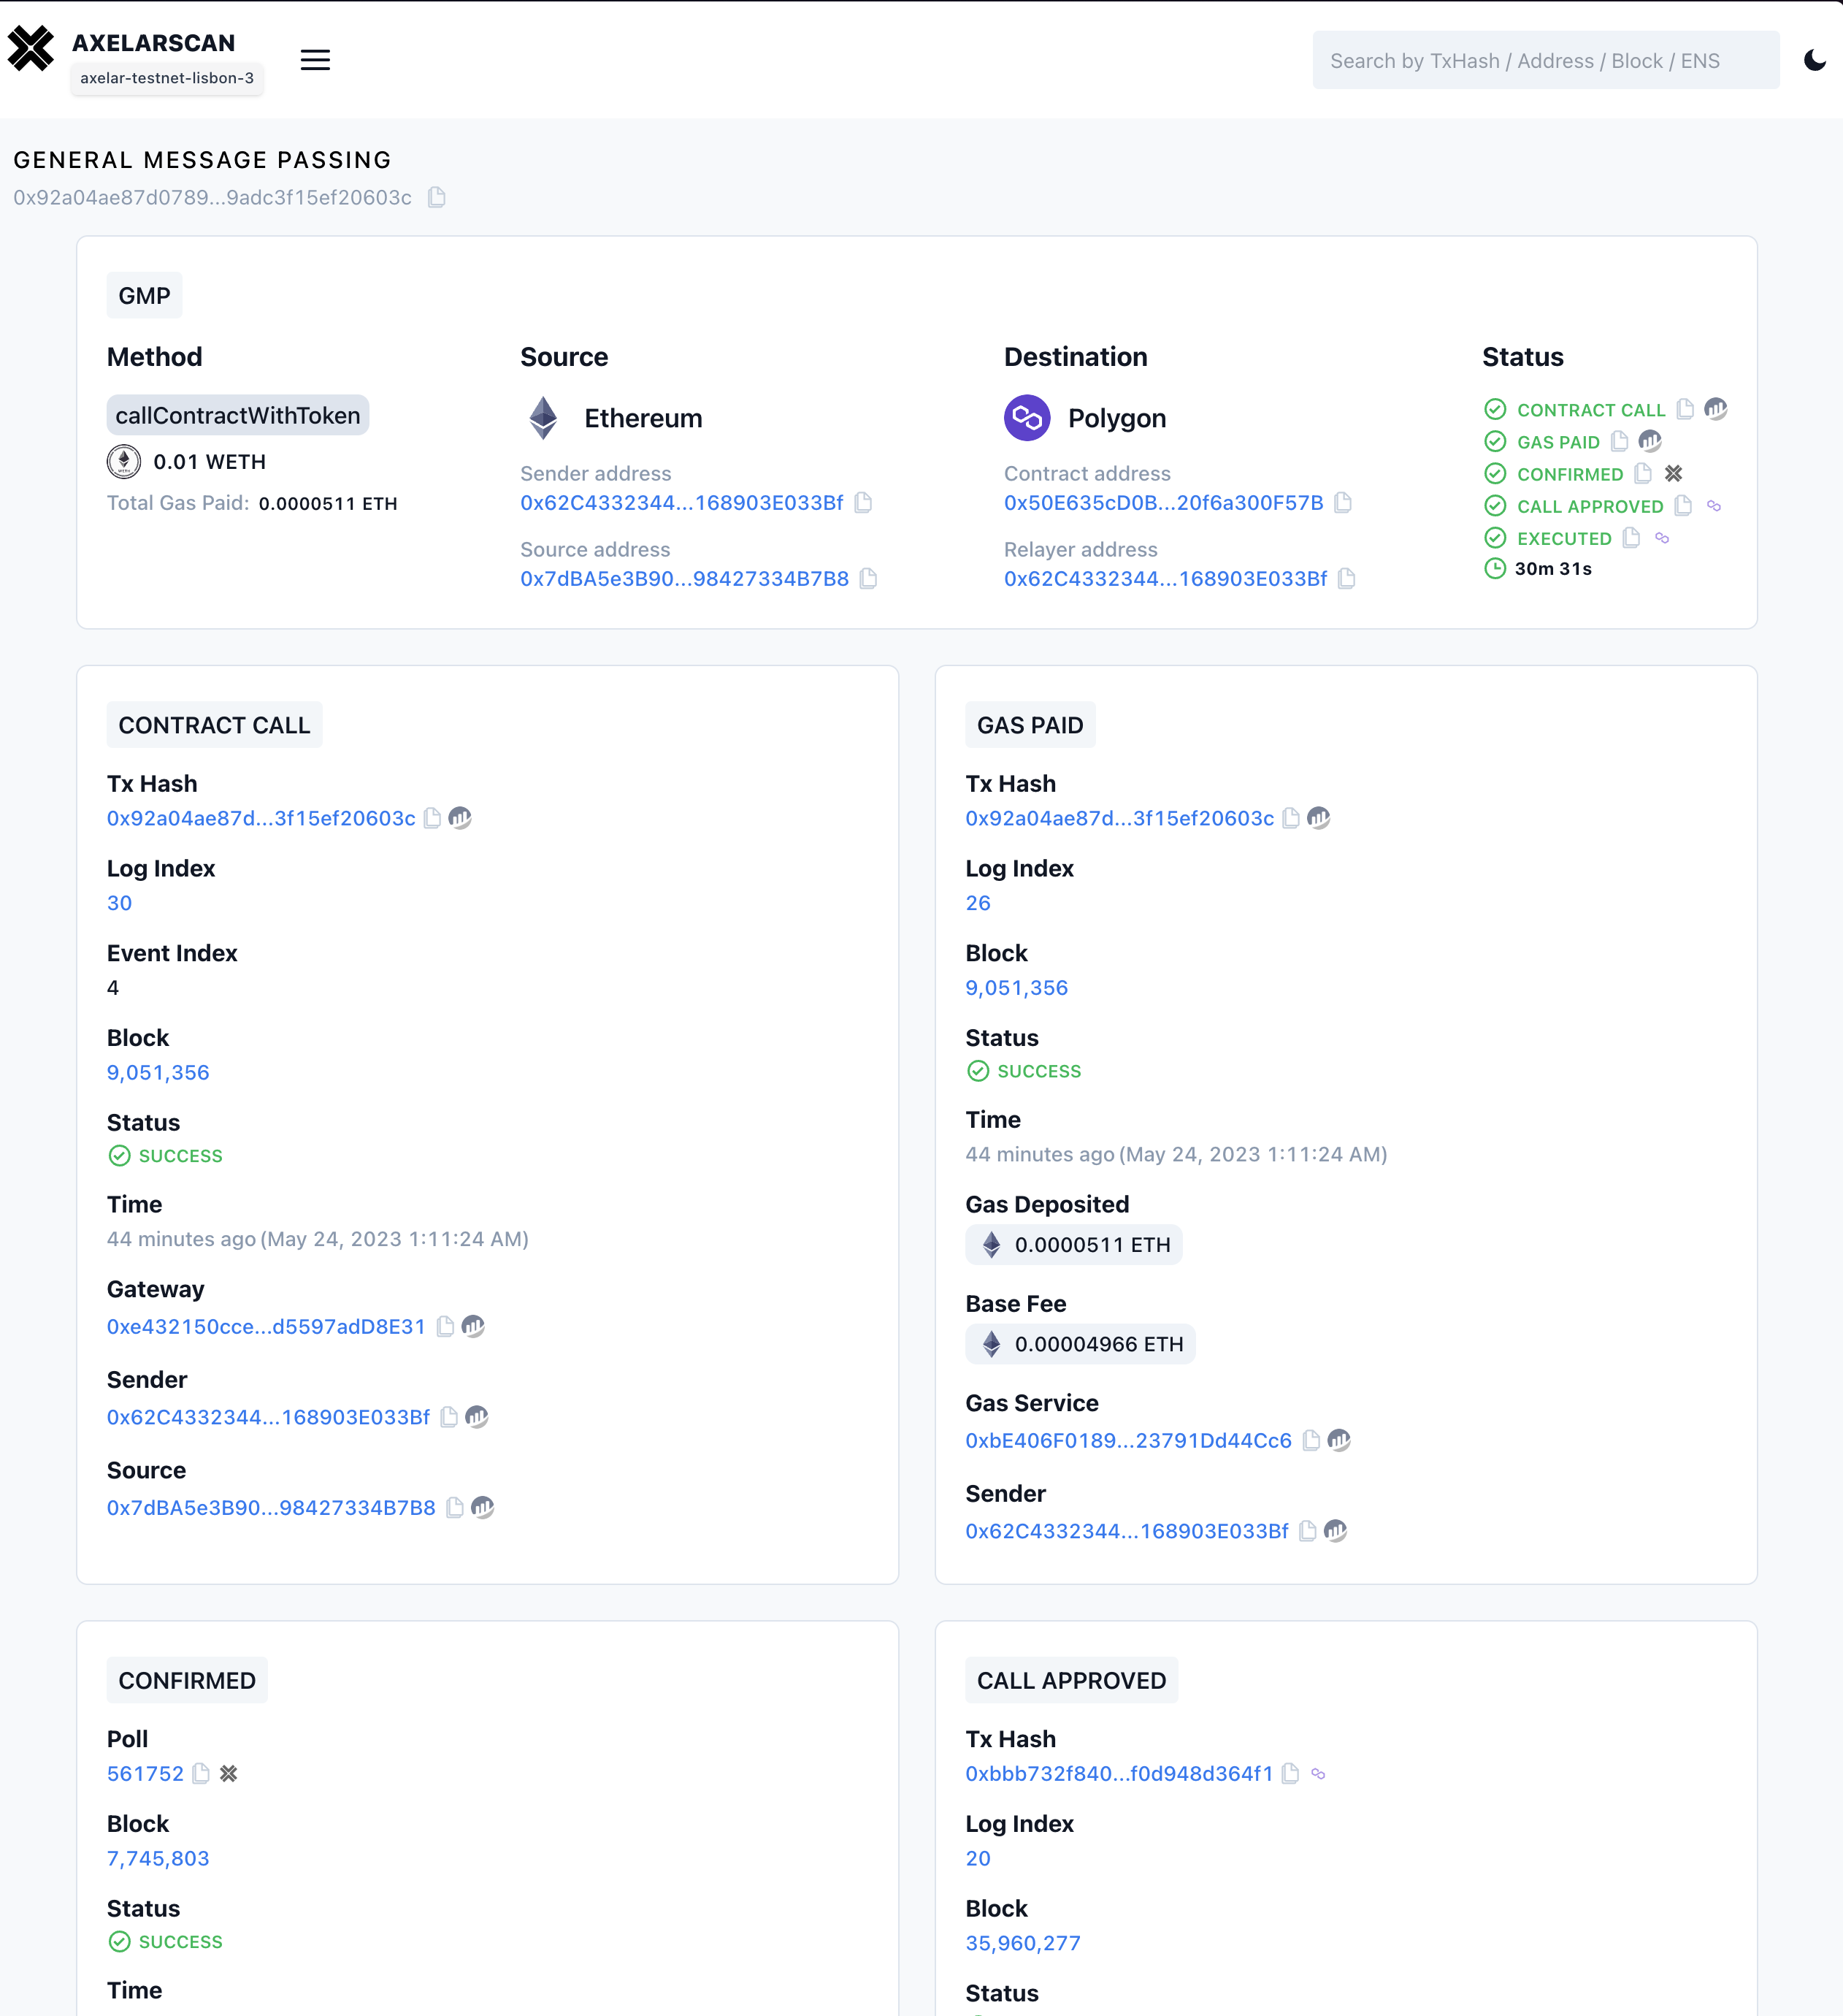The height and width of the screenshot is (2016, 1843).
Task: Copy the Polygon contract address
Action: [1344, 502]
